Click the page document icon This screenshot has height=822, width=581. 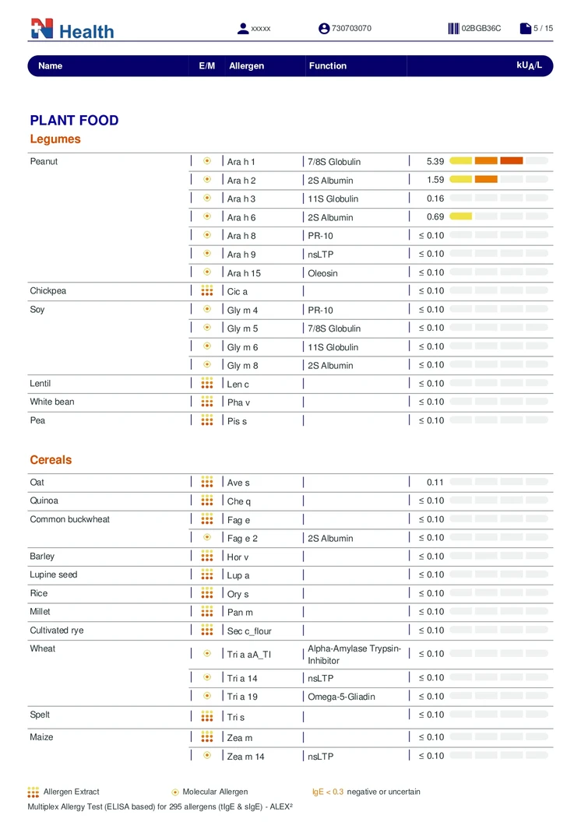click(x=526, y=29)
